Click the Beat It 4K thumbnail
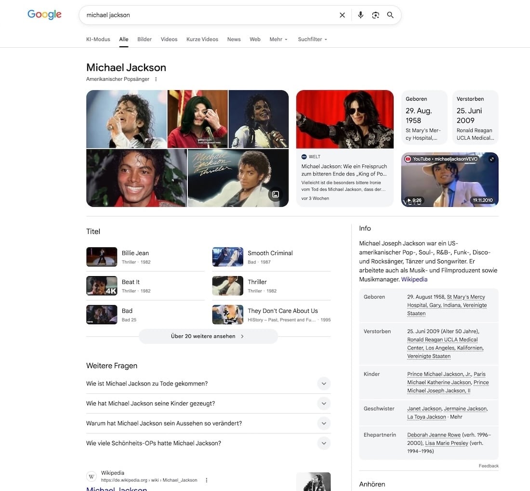This screenshot has height=491, width=530. click(102, 286)
